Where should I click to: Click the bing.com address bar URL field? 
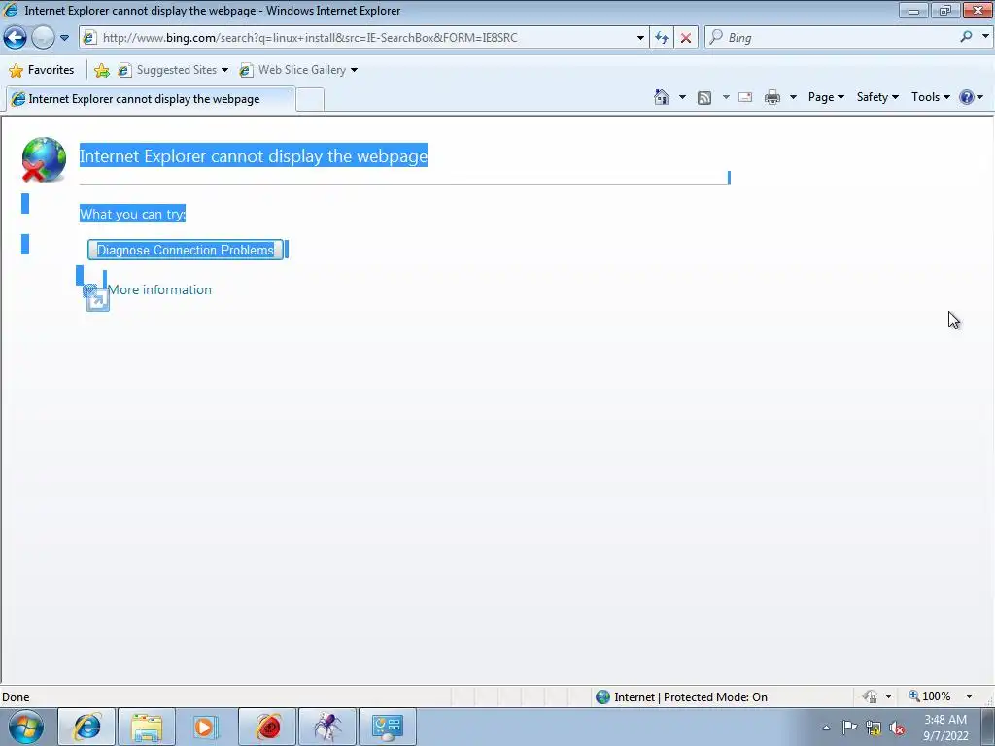click(365, 38)
